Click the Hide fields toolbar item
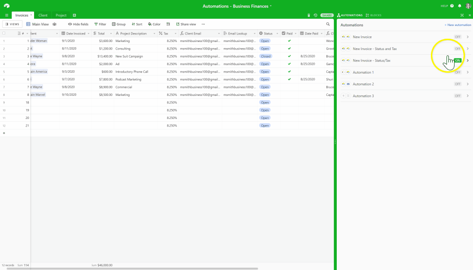 (x=78, y=24)
